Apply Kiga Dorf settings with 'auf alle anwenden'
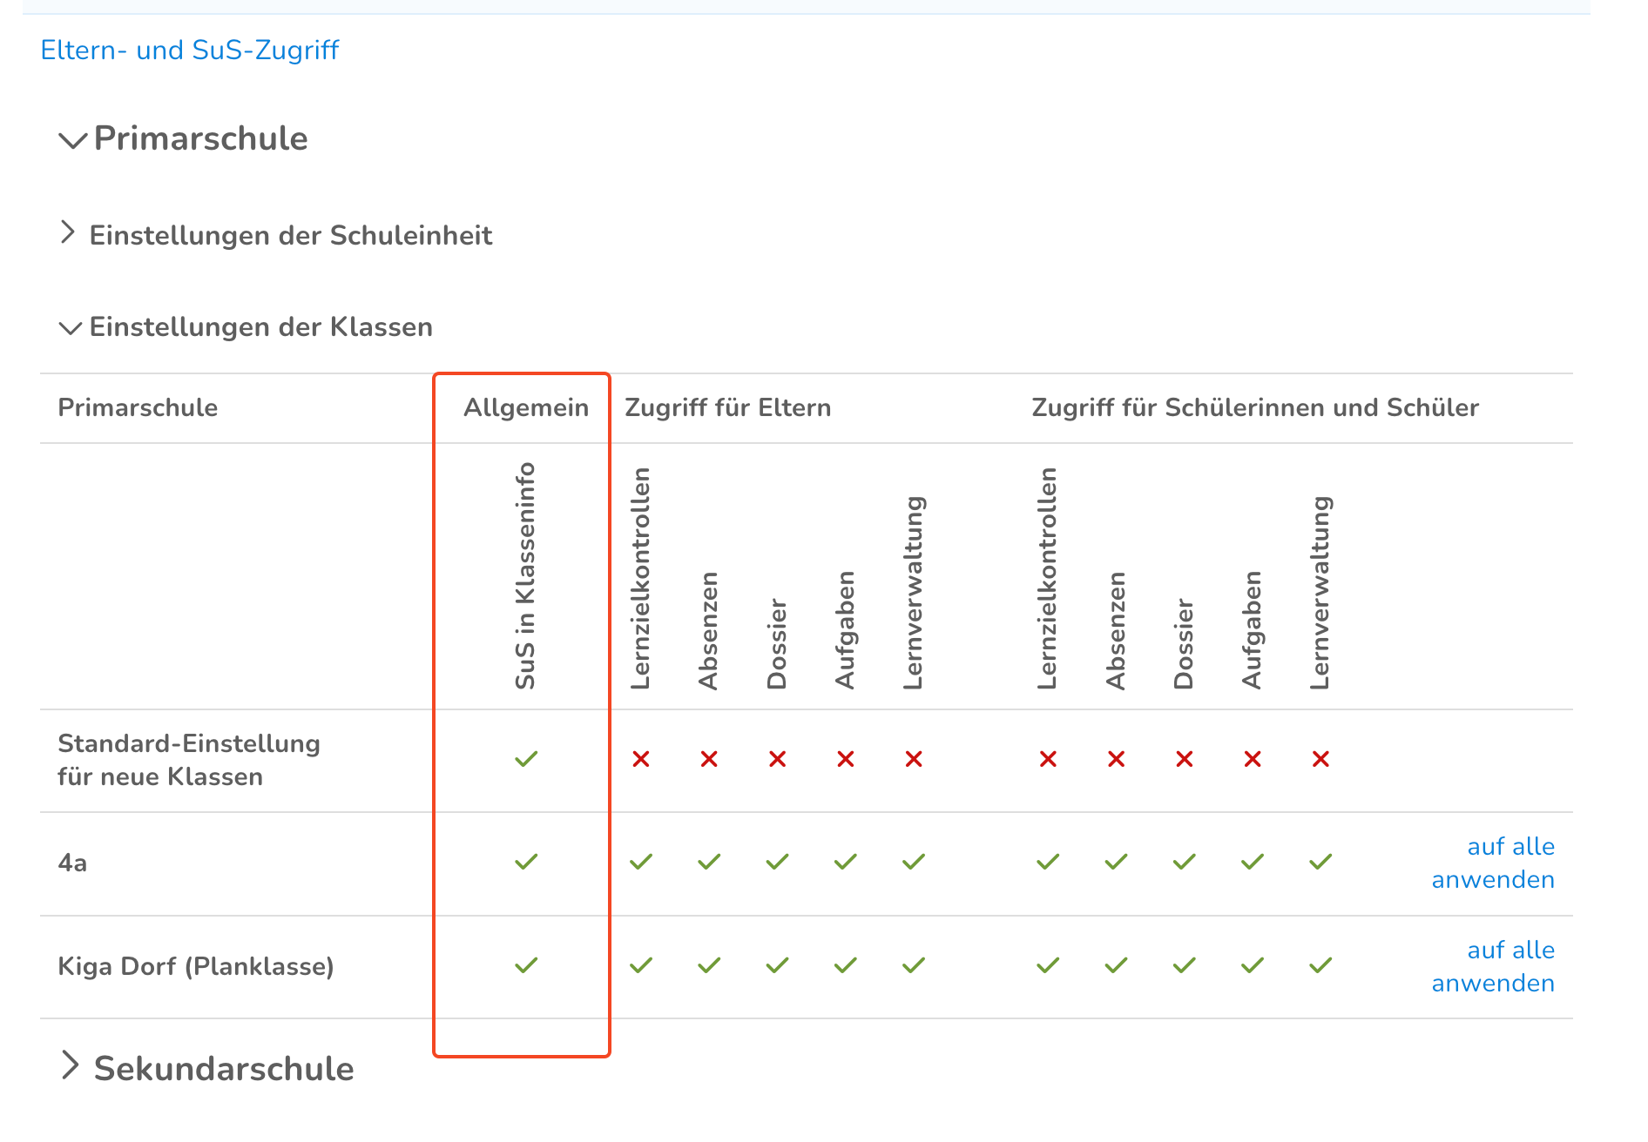Screen dimensions: 1648x1142 pyautogui.click(x=1494, y=966)
